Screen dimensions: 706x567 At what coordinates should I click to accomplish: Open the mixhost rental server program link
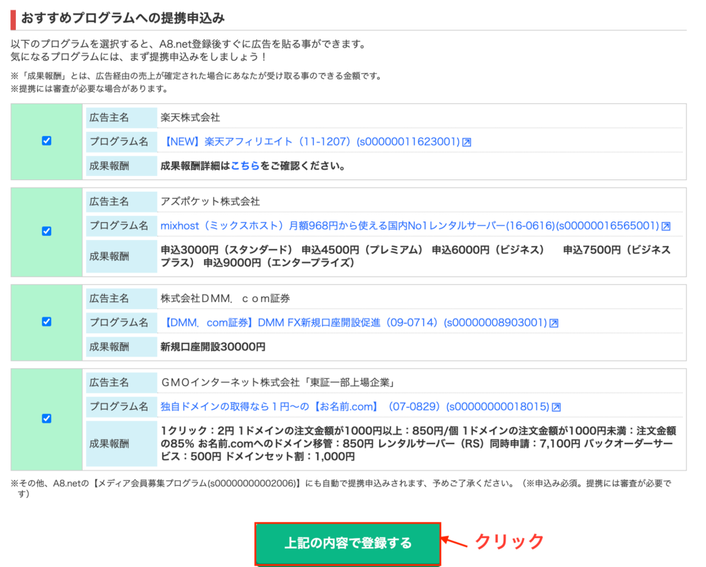pyautogui.click(x=410, y=226)
